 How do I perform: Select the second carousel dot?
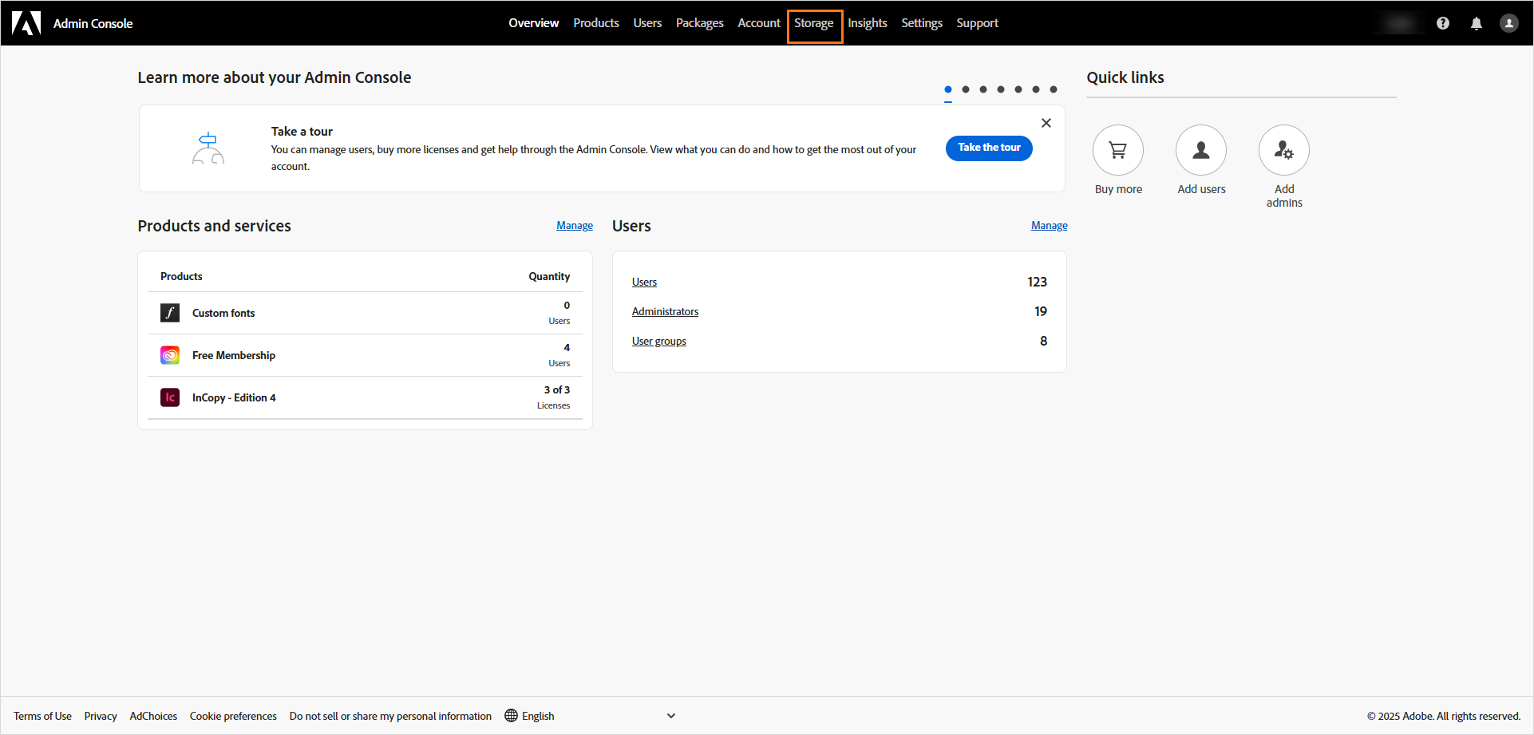point(966,89)
